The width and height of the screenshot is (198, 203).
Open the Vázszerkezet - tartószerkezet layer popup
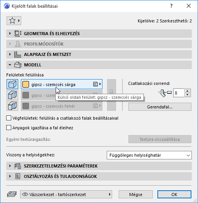point(66,195)
